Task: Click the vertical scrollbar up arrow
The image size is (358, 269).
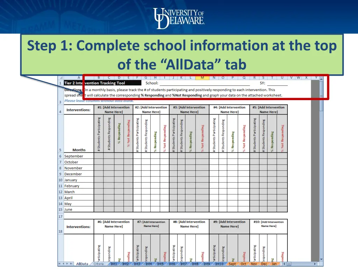Action: [321, 79]
